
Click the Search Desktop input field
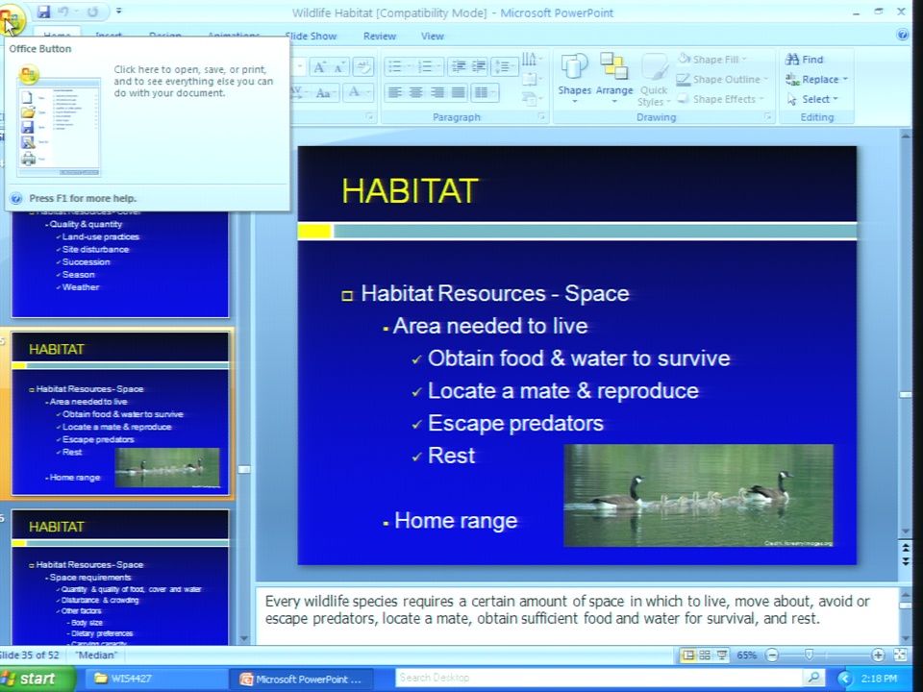pos(597,678)
